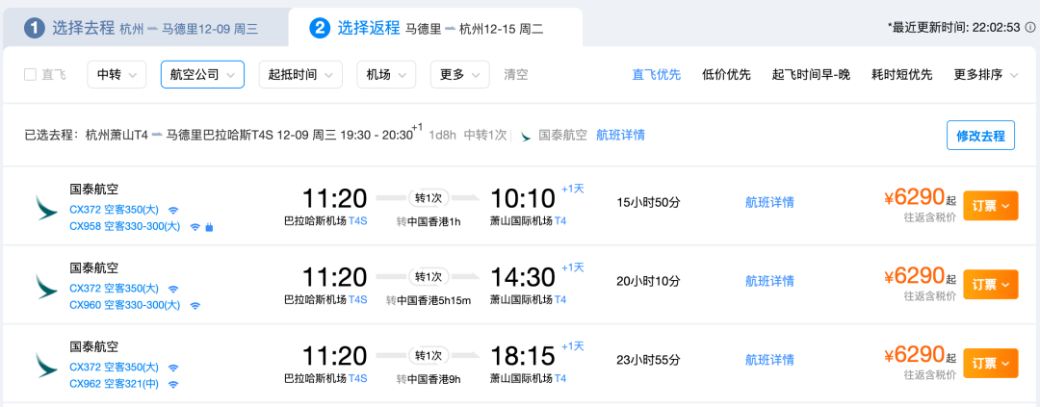Click wifi icon beside CX958 空客330-300(大)
Screen dimensions: 1040x407
(195, 227)
